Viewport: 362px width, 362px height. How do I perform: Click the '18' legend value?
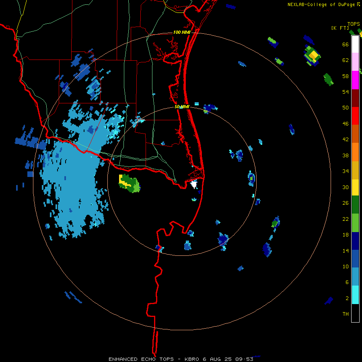346,235
